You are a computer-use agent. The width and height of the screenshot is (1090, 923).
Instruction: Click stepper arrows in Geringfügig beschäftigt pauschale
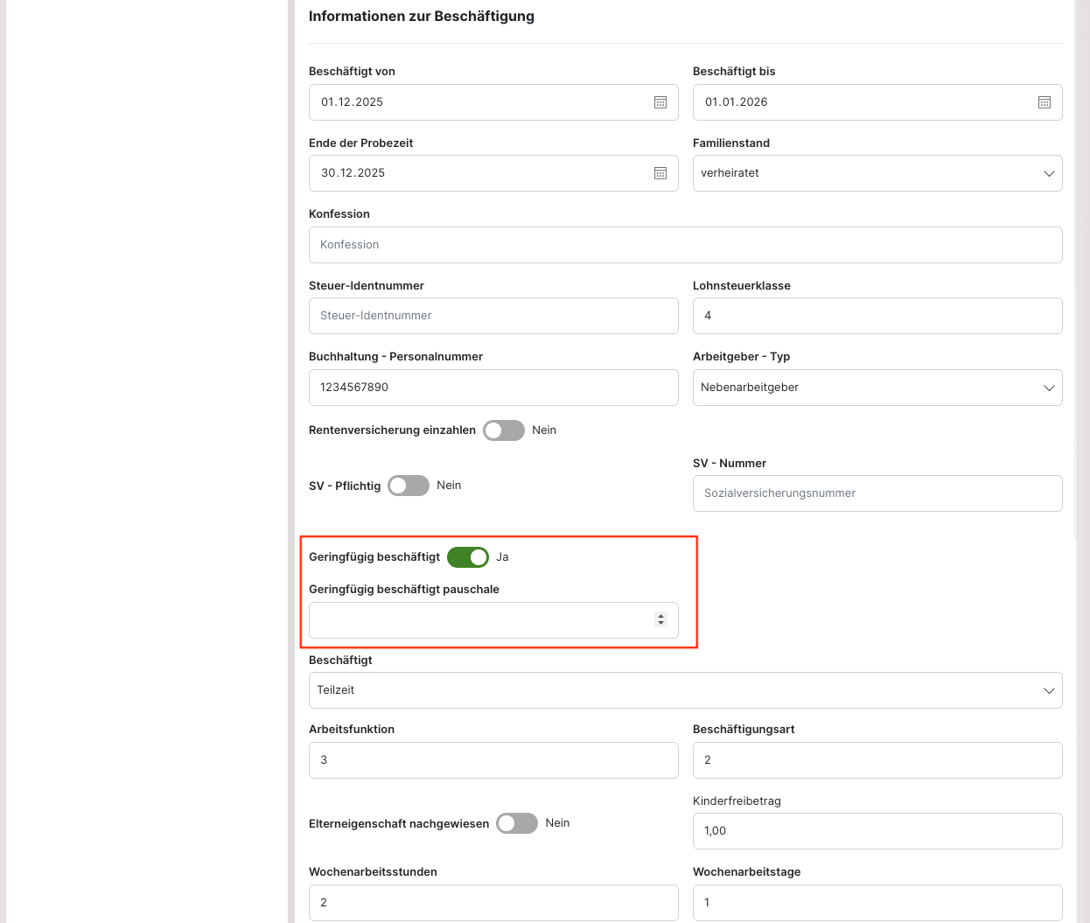660,619
